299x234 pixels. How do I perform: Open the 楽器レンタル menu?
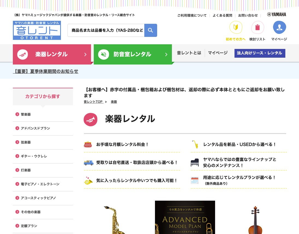point(51,54)
